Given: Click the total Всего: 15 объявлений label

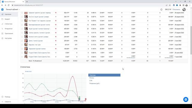Looking at the screenshot, I should click(x=35, y=61).
